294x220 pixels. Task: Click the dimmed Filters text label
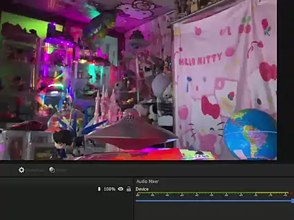pos(61,170)
